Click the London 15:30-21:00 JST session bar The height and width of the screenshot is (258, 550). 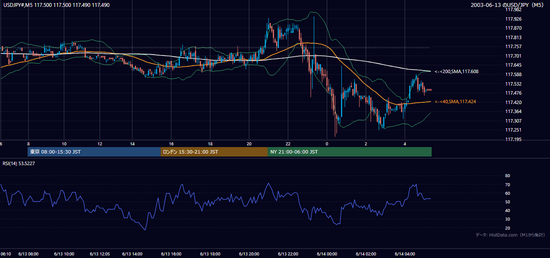click(x=214, y=152)
